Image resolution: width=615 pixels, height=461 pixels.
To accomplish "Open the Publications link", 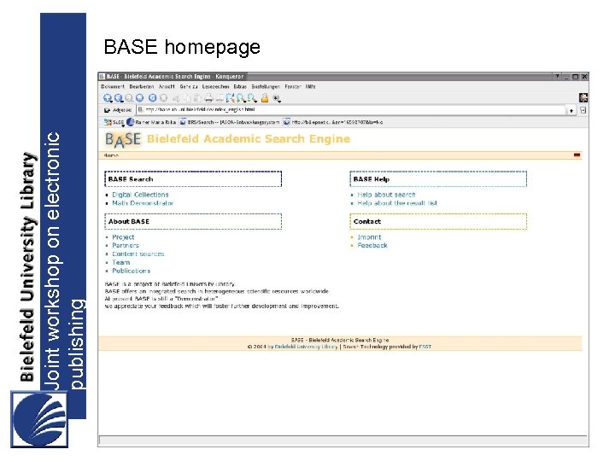I will (131, 271).
